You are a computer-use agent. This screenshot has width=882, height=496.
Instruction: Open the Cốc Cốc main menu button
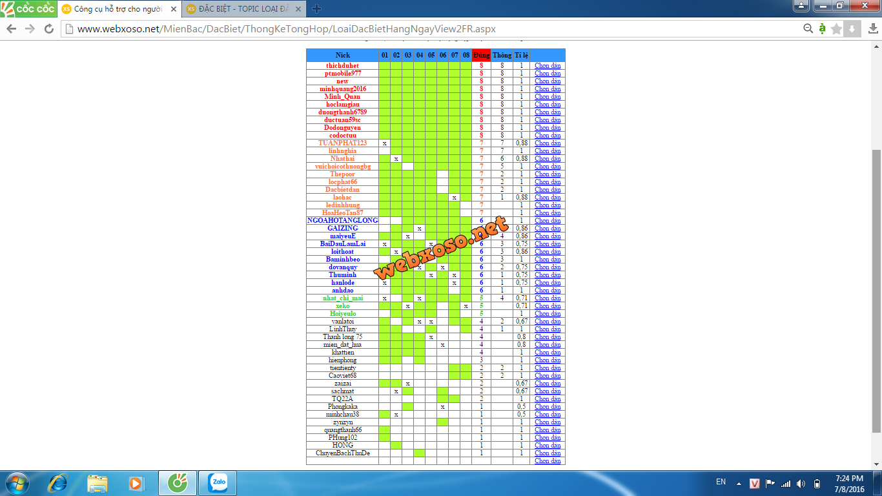pos(27,9)
